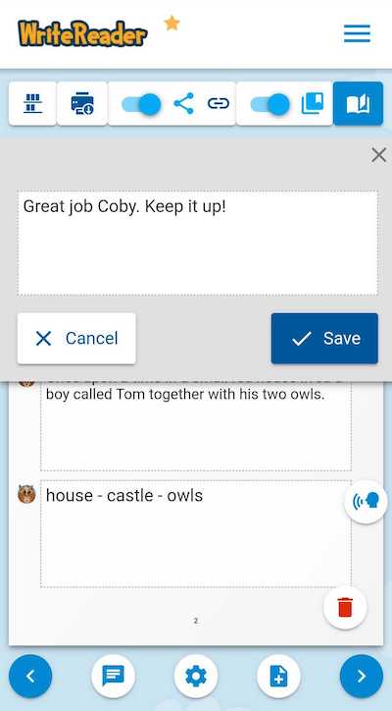Open the comment bubble button

113,677
